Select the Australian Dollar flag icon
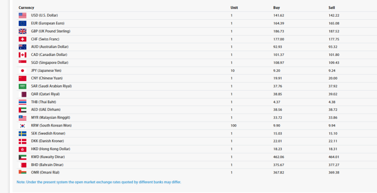This screenshot has height=193, width=377. [22, 47]
